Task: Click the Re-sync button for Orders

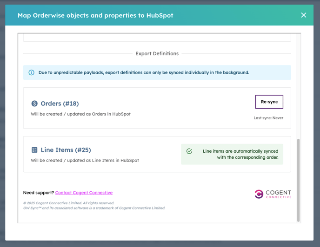Action: coord(269,102)
